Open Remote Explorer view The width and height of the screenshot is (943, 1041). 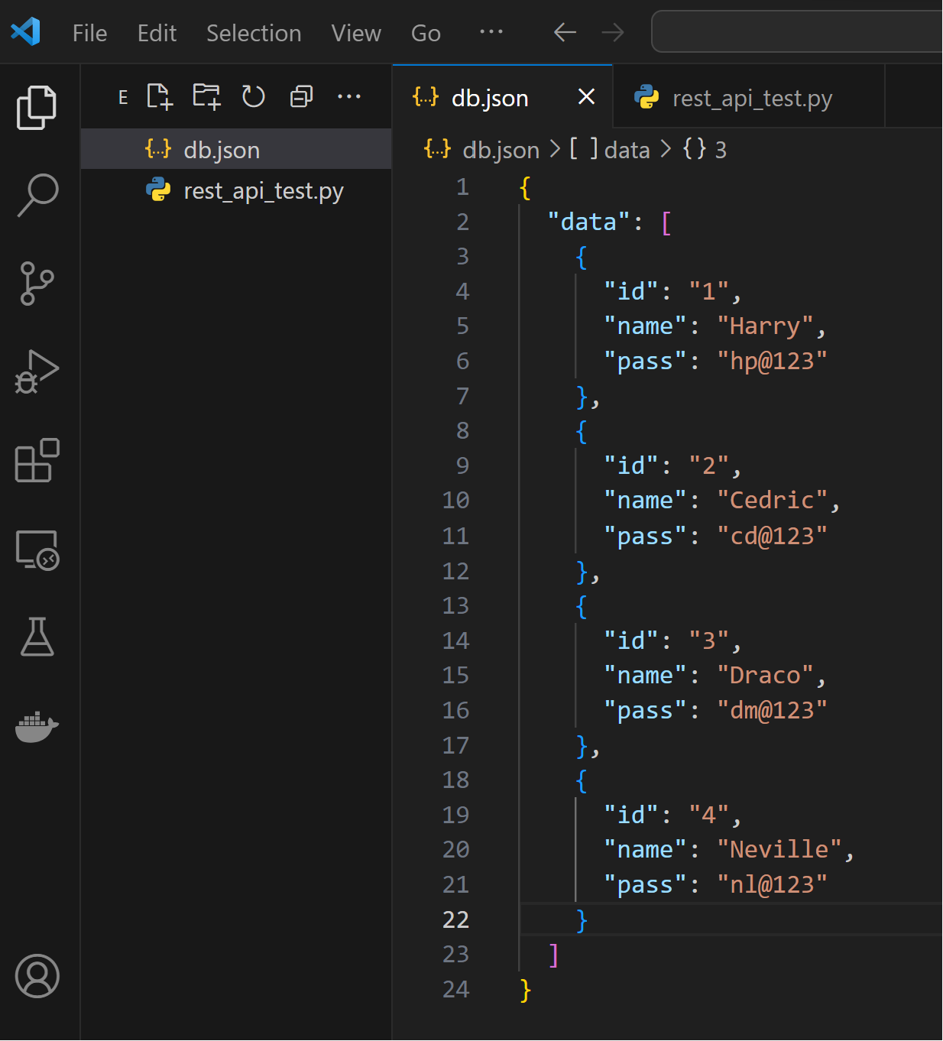point(37,550)
